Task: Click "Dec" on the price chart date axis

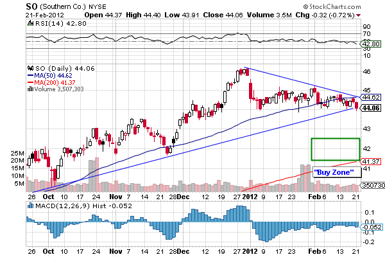Action: 183,197
